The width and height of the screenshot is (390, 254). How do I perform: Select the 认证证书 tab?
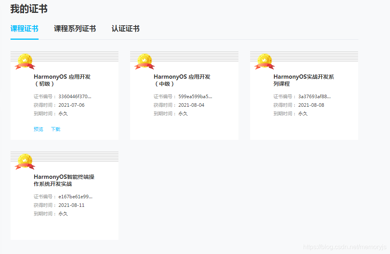pyautogui.click(x=125, y=28)
